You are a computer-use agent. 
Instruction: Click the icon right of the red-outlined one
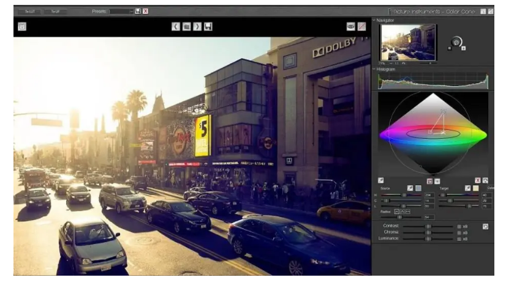(x=437, y=182)
